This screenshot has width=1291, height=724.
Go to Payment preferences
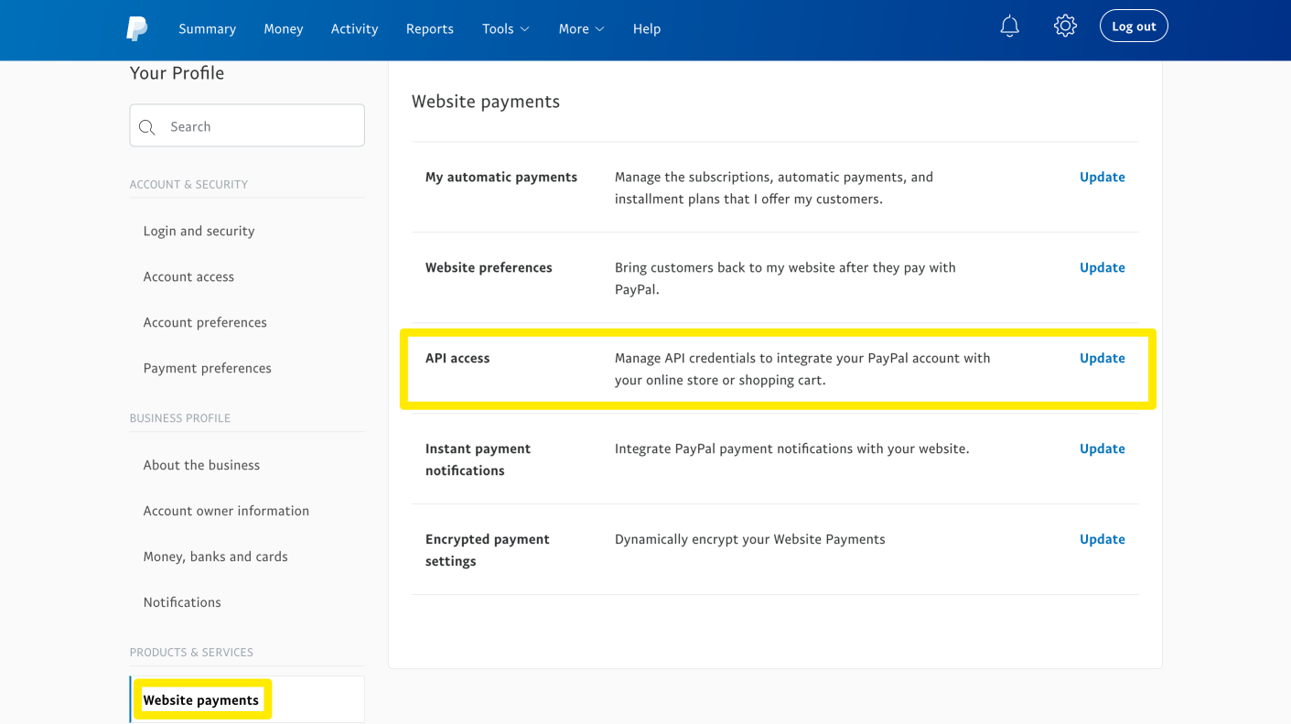pos(207,368)
